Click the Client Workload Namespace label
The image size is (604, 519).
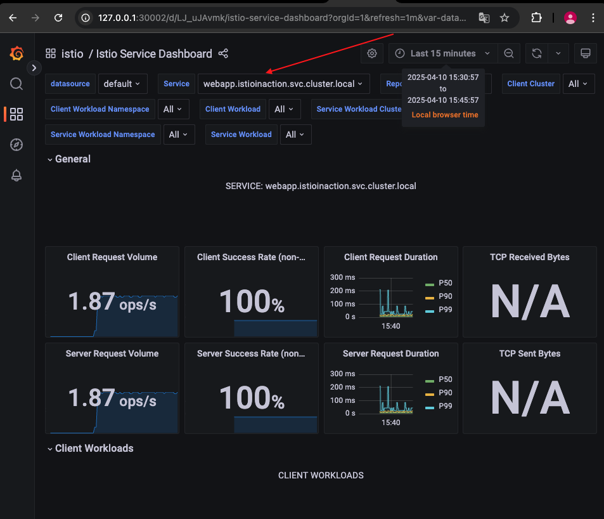point(100,109)
